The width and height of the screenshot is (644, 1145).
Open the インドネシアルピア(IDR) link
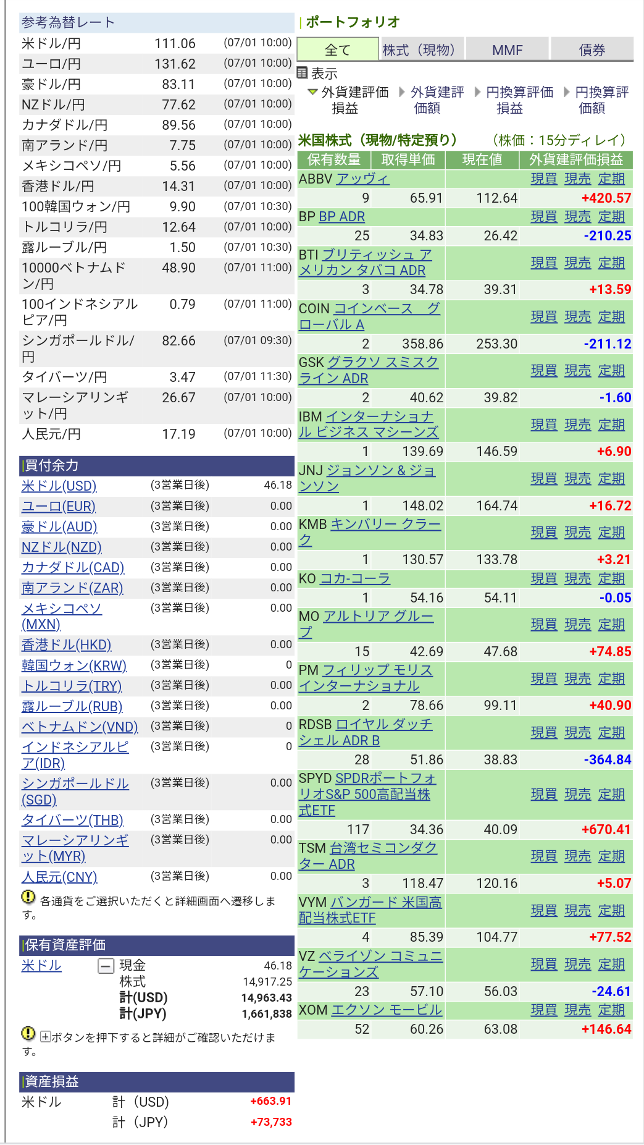click(x=75, y=755)
